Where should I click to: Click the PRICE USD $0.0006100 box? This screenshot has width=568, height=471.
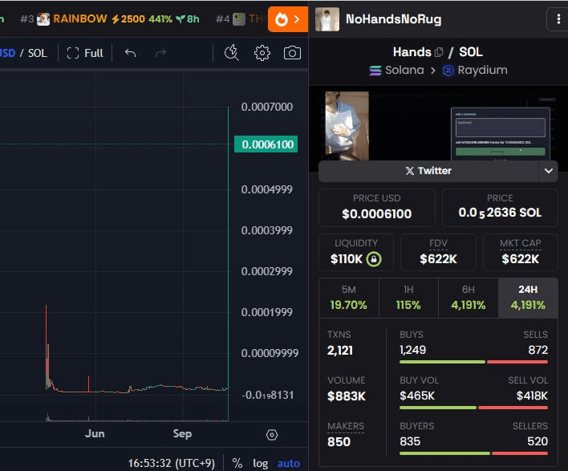(x=377, y=208)
